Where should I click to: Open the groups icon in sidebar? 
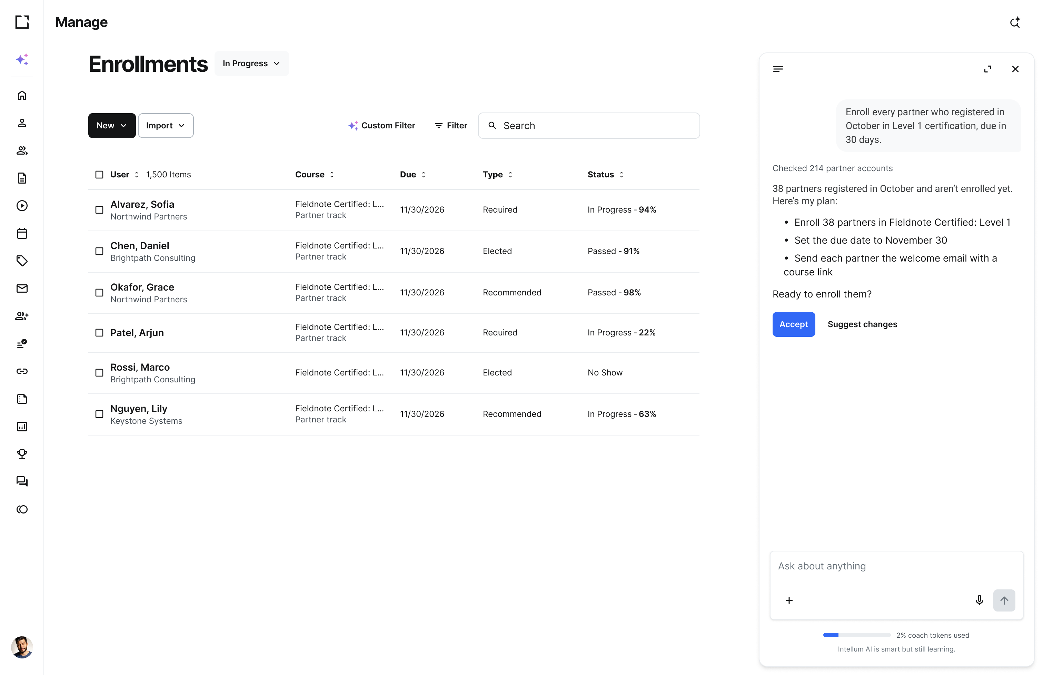tap(22, 151)
